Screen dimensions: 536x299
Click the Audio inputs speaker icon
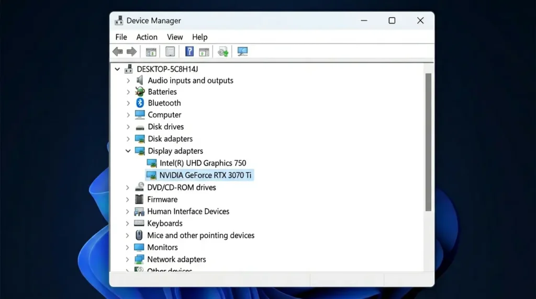pyautogui.click(x=139, y=80)
